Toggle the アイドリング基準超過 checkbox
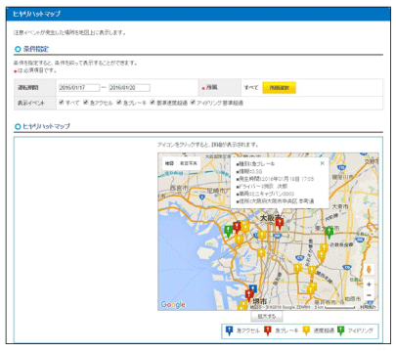Screen dimensions: 396x352 193,103
